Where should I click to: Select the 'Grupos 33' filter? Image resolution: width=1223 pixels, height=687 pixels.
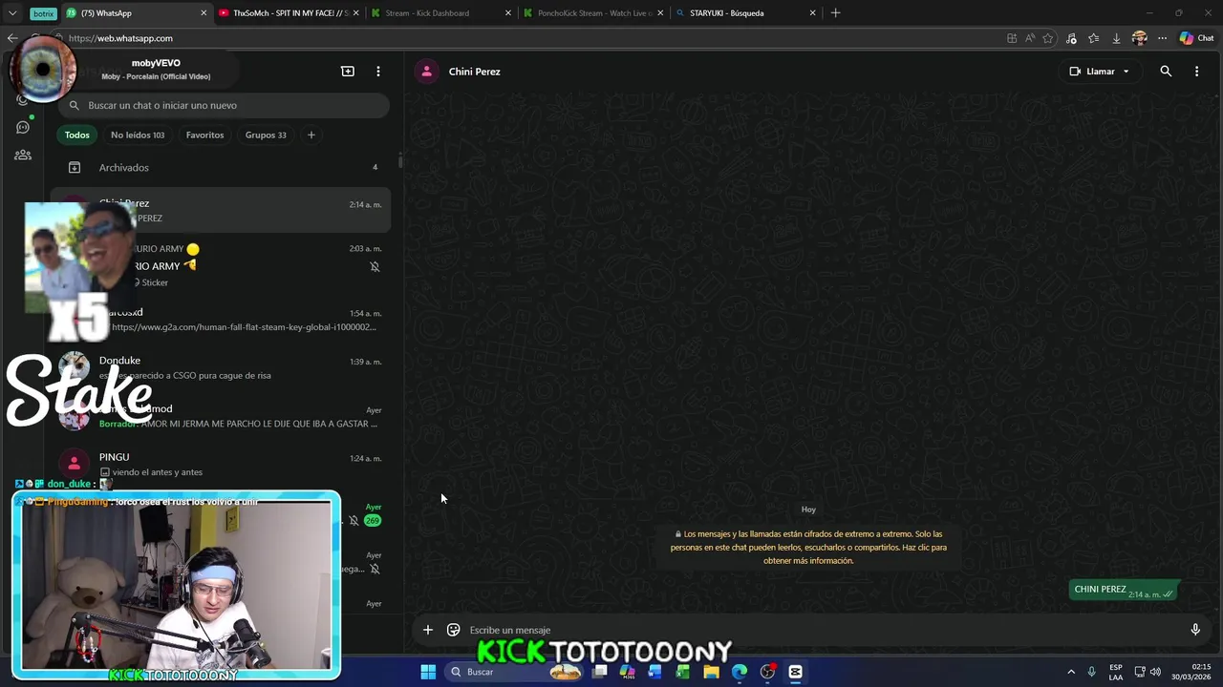tap(266, 135)
